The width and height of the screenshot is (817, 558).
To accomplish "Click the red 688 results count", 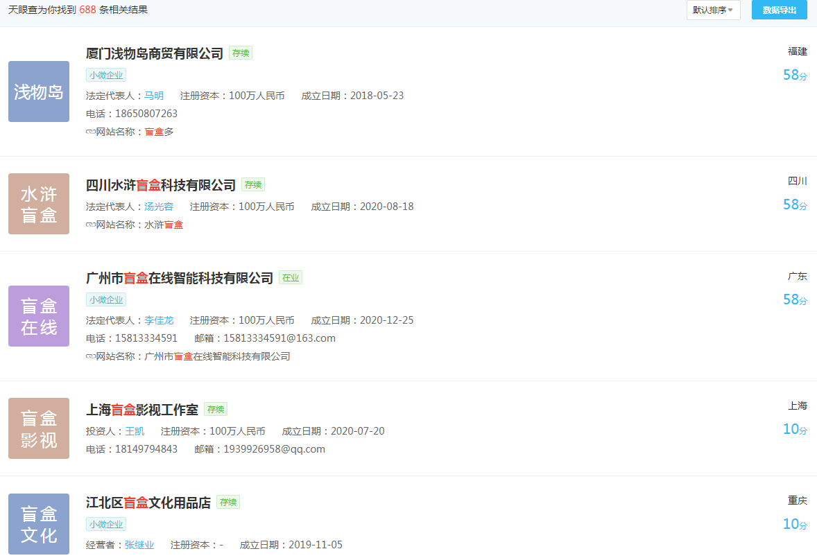I will coord(88,10).
